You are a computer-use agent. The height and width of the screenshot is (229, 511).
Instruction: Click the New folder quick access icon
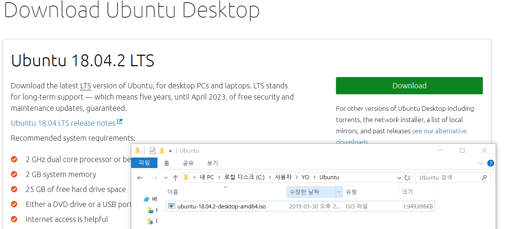click(x=162, y=151)
